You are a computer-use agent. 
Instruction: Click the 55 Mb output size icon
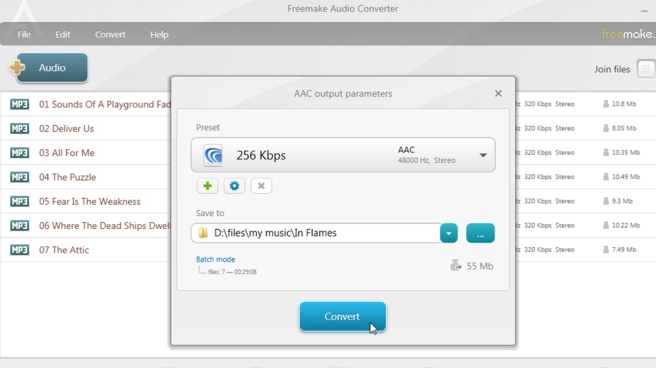click(456, 265)
